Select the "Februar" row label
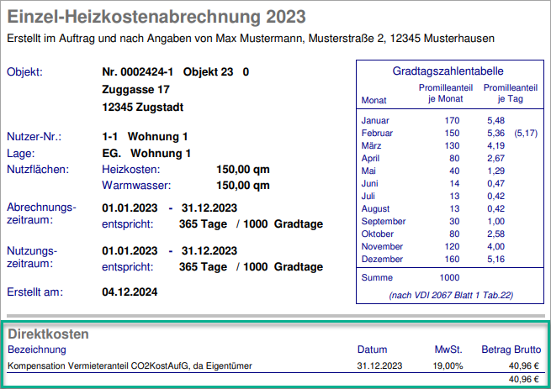 click(x=377, y=134)
